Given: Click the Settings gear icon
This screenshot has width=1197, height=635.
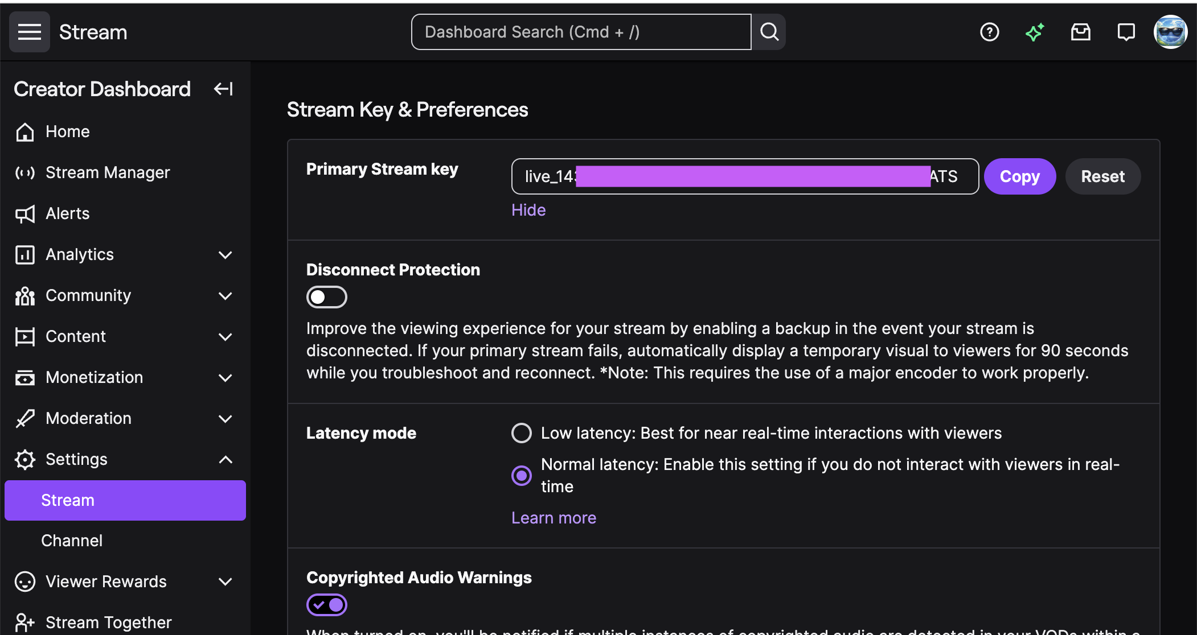Looking at the screenshot, I should [x=25, y=459].
